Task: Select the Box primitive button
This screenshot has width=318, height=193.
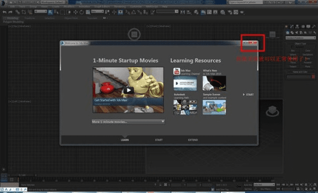Action: coord(293,50)
